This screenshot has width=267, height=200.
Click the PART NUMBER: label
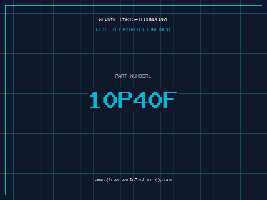coord(133,76)
